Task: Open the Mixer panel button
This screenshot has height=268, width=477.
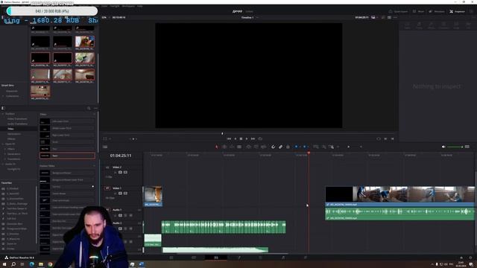Action: 418,11
